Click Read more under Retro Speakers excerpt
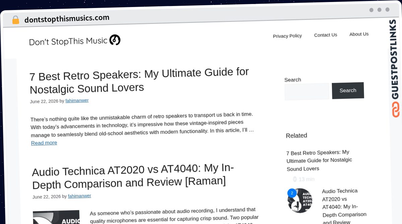Image resolution: width=402 pixels, height=224 pixels. tap(44, 143)
